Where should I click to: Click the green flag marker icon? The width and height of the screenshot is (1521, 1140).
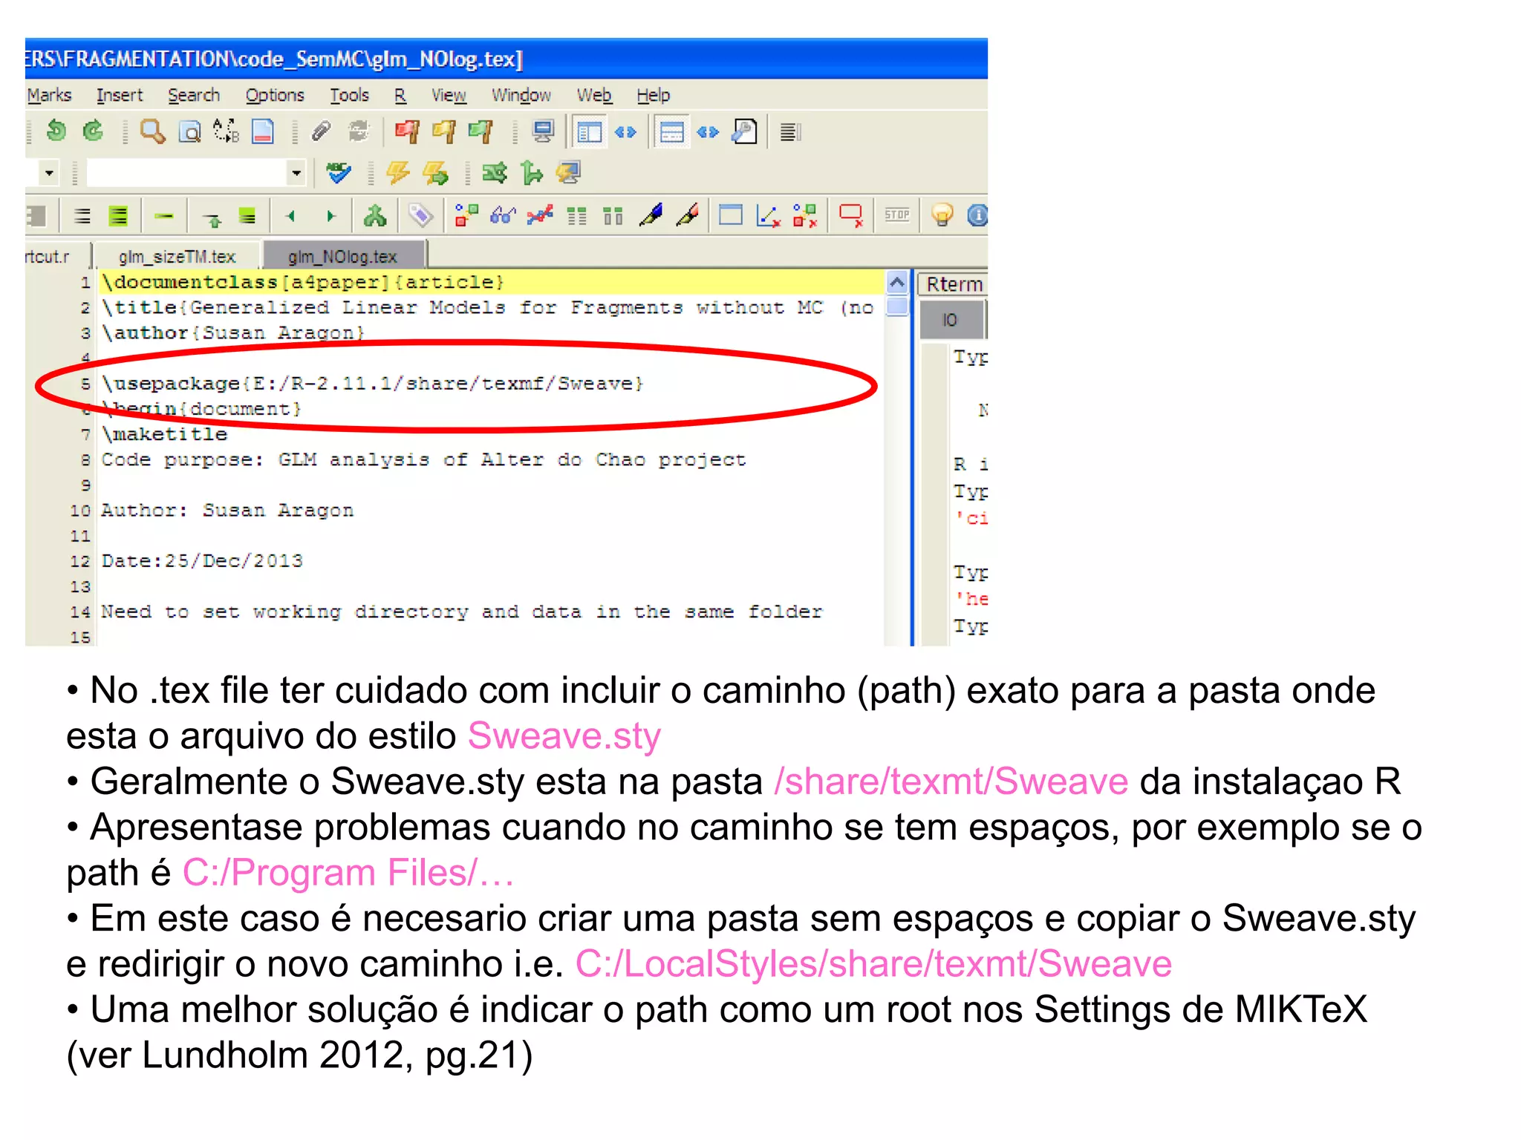[x=481, y=132]
